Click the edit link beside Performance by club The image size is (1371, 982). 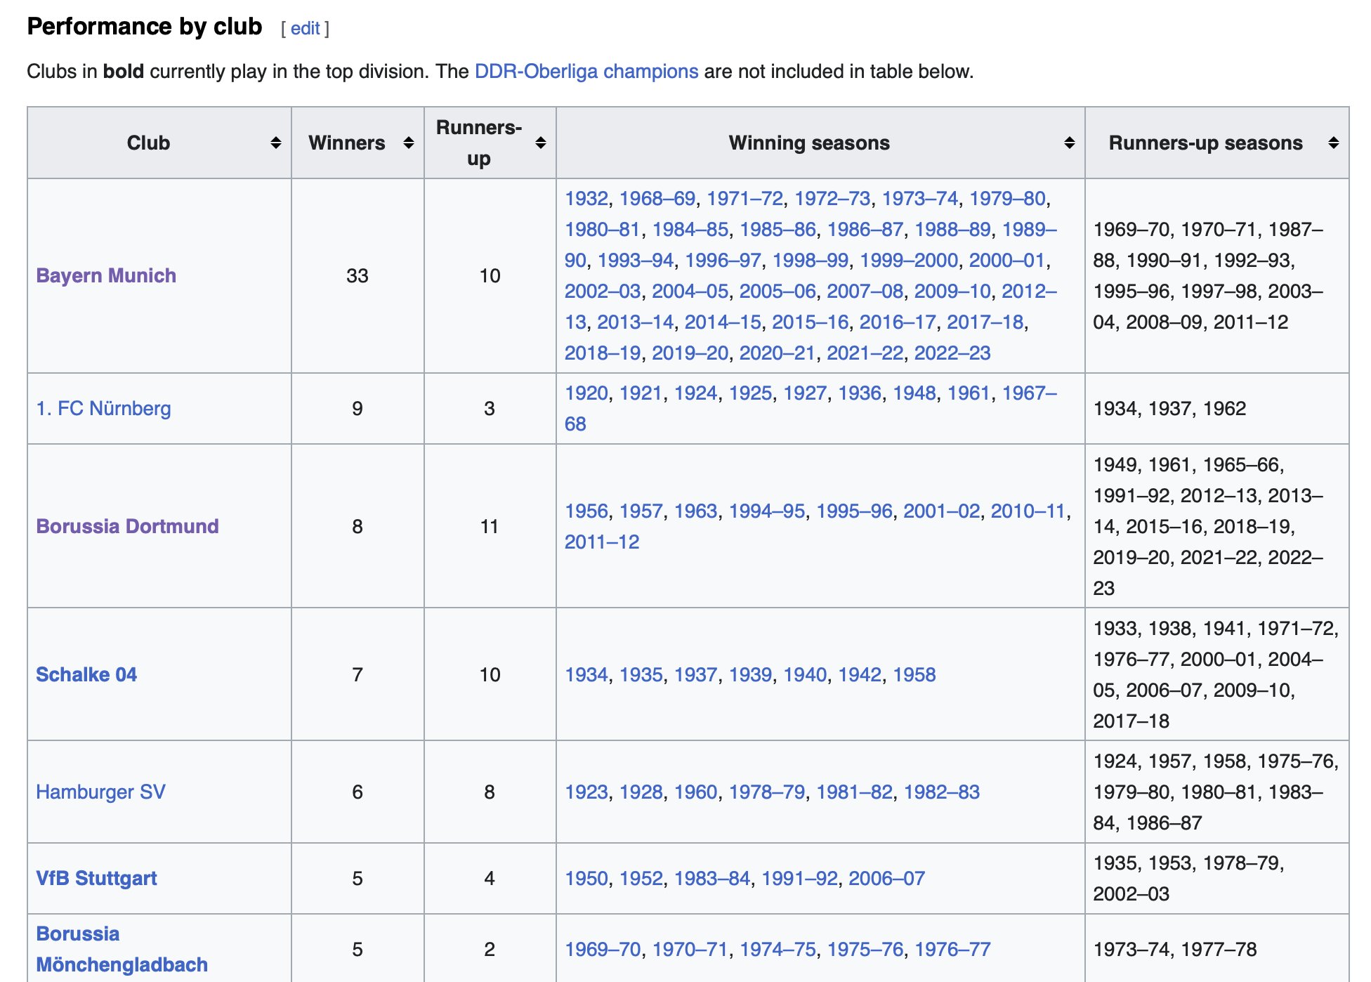[x=305, y=28]
